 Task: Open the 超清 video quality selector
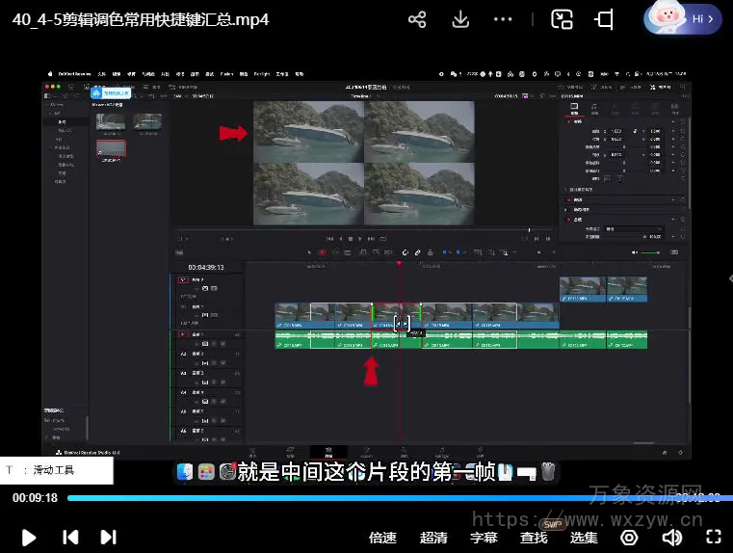tap(433, 538)
